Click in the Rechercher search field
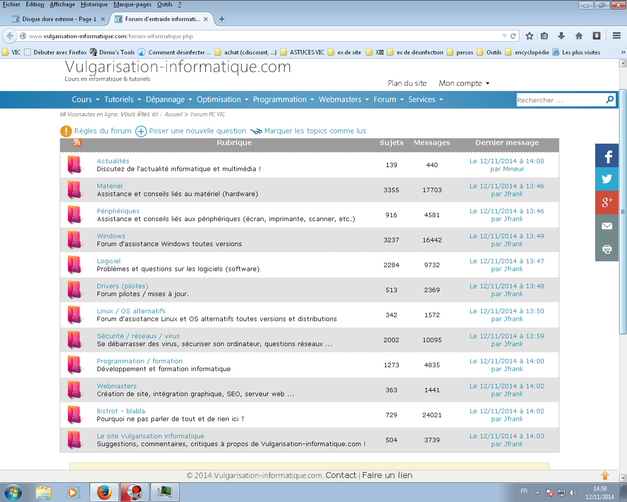This screenshot has width=627, height=502. pos(560,100)
